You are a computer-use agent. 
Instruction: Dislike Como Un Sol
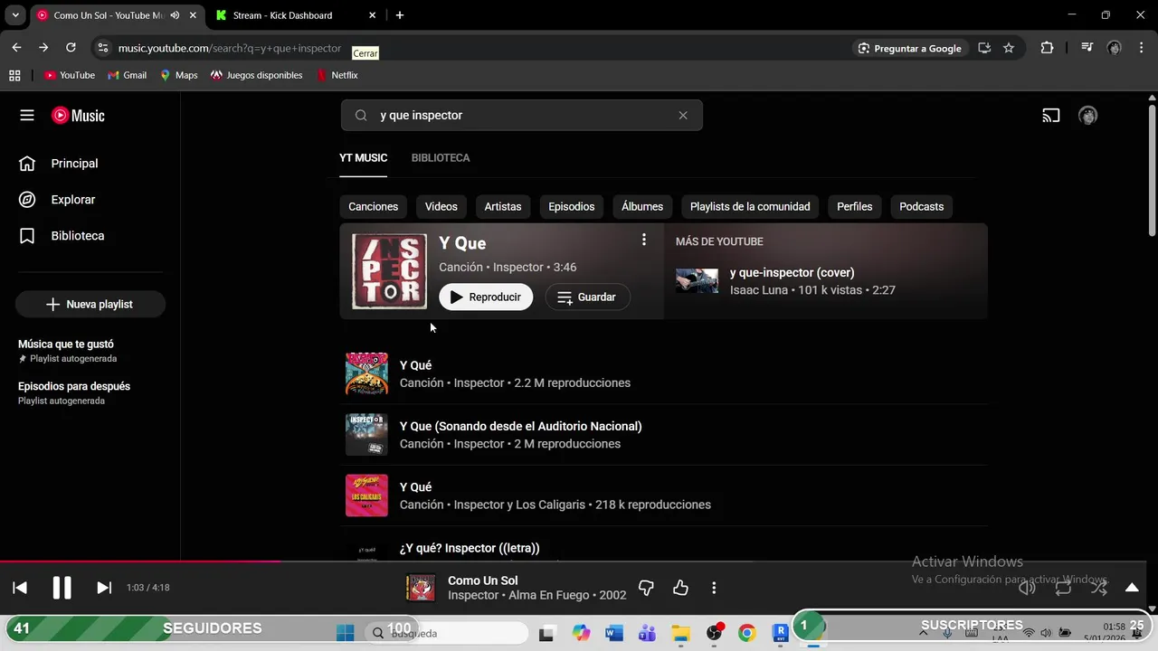(646, 588)
